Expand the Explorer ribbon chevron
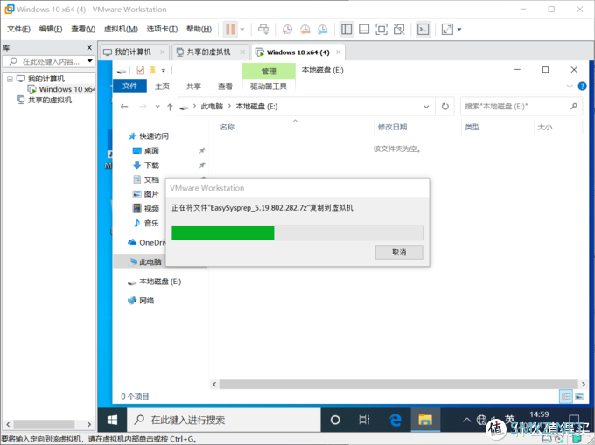The height and width of the screenshot is (445, 595). (570, 86)
